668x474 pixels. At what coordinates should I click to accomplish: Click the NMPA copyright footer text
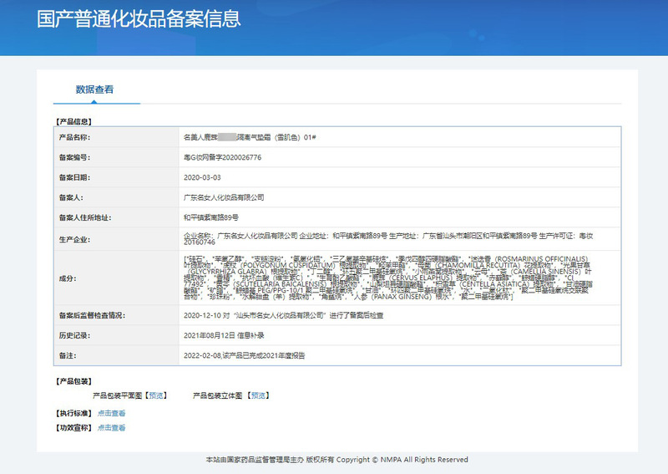[x=337, y=460]
